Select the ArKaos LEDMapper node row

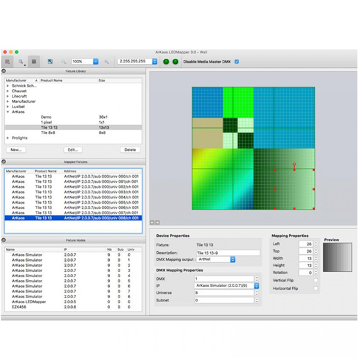73,301
